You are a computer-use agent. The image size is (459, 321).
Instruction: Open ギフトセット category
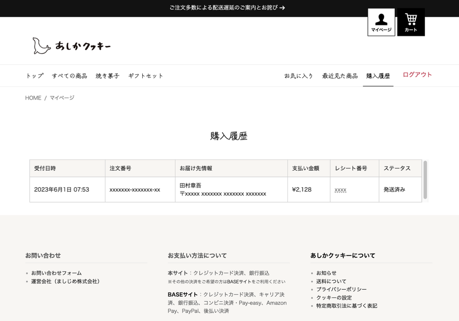pos(146,75)
